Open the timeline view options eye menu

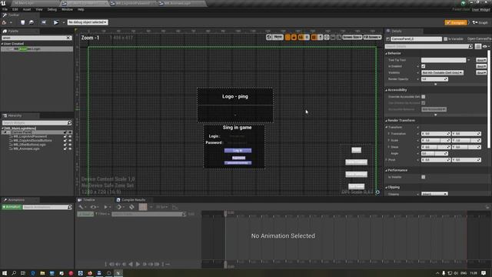94,207
